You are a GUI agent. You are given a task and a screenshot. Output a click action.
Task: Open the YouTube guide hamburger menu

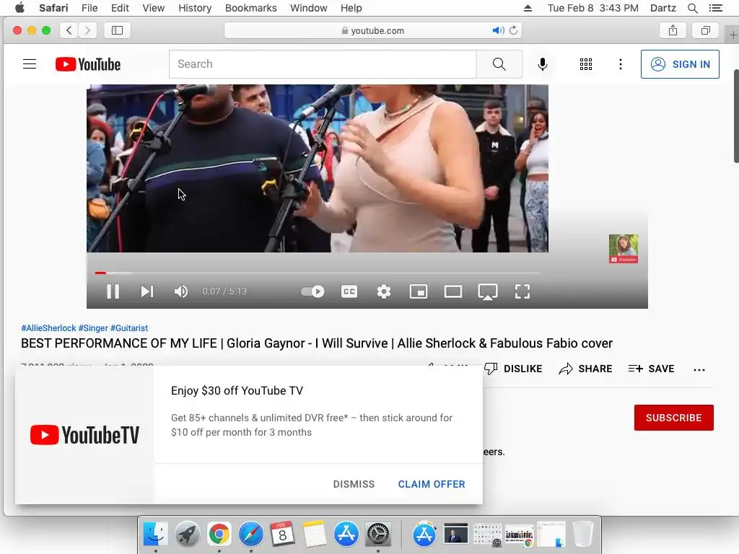pos(30,64)
